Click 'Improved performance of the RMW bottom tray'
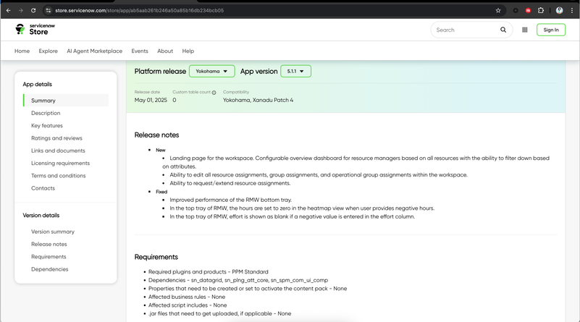The image size is (580, 322). tap(230, 200)
